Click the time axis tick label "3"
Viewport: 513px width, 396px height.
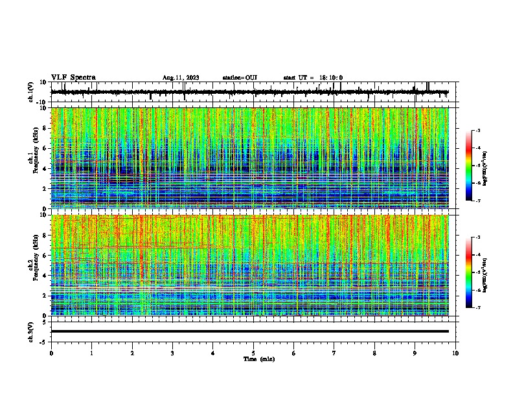tap(172, 353)
